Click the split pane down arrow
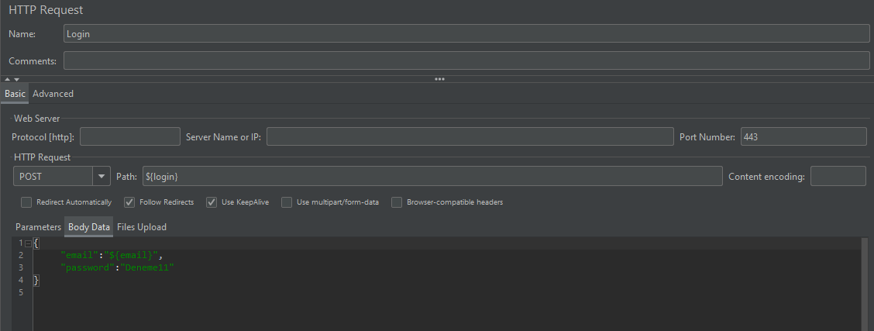This screenshot has height=331, width=874. click(16, 79)
